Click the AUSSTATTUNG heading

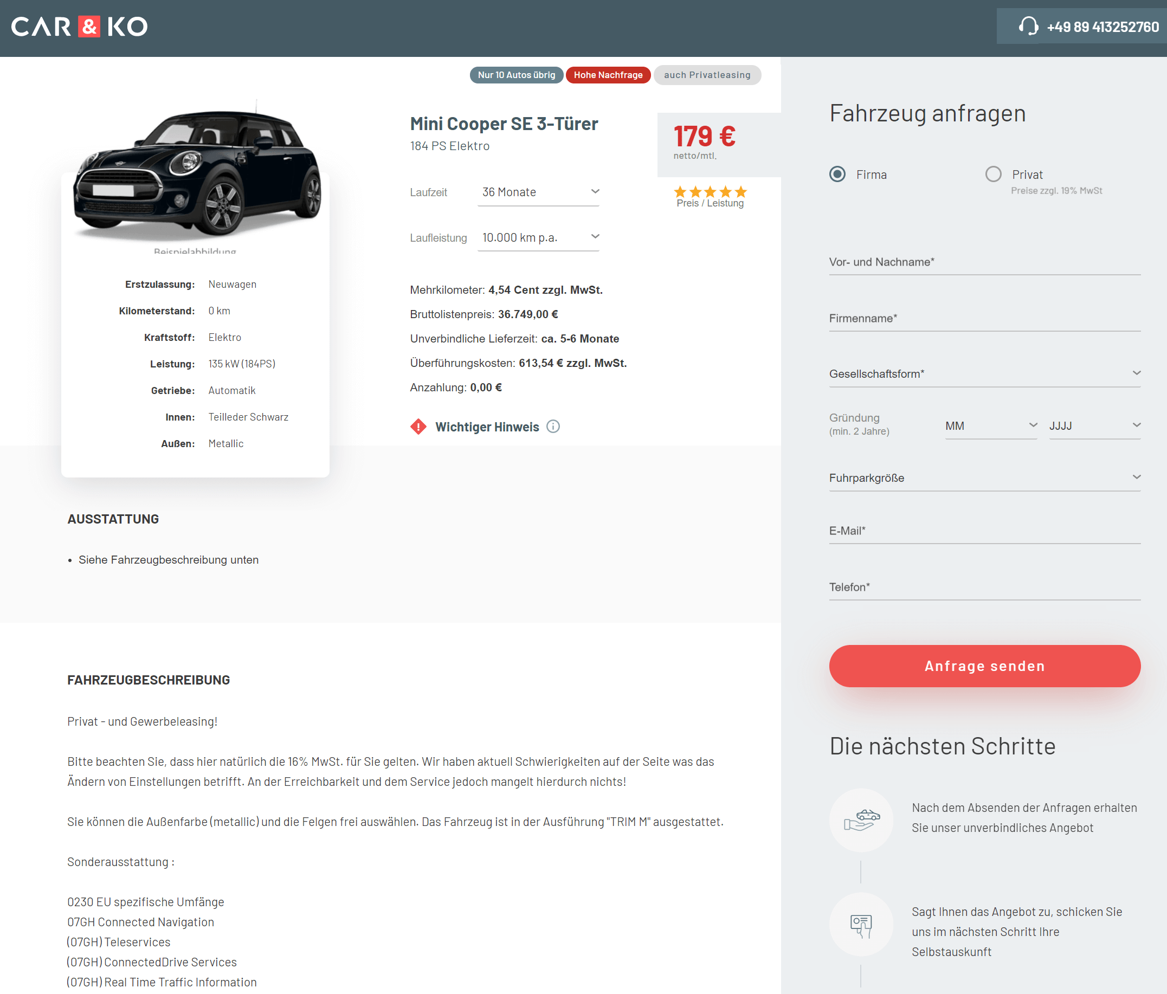(113, 519)
